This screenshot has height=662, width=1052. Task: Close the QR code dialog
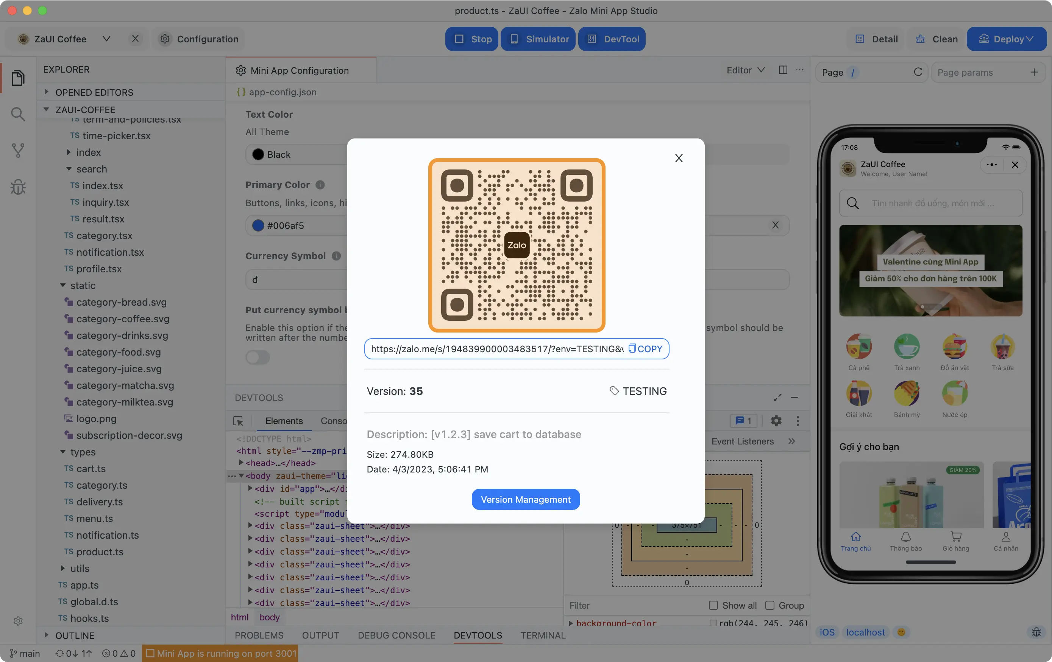click(x=679, y=158)
